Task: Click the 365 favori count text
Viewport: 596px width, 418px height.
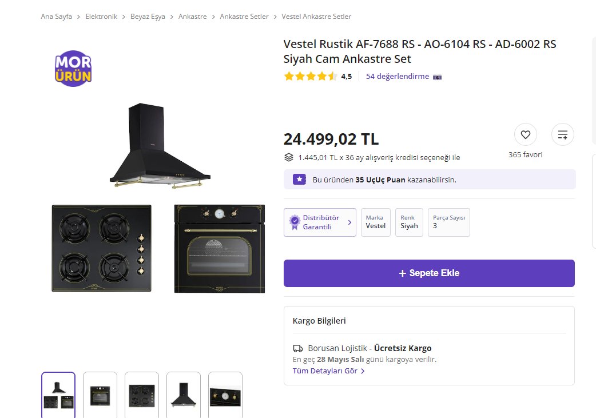Action: coord(525,154)
